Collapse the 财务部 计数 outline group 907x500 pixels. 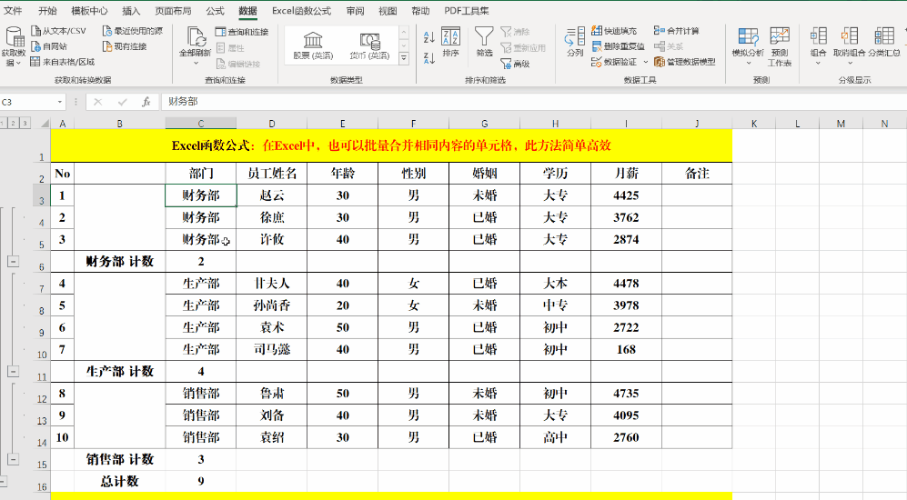[x=13, y=262]
